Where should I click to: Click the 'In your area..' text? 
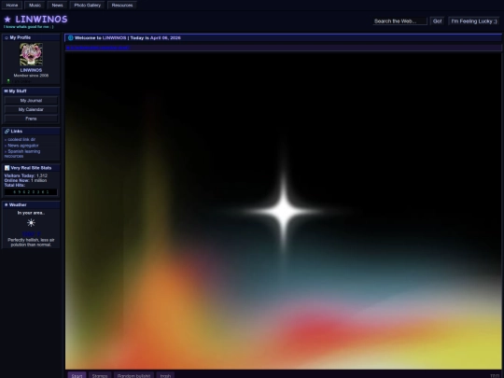[31, 213]
